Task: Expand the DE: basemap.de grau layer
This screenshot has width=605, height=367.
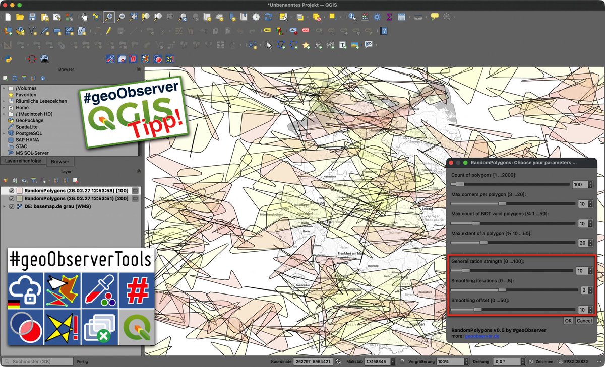Action: pos(5,206)
